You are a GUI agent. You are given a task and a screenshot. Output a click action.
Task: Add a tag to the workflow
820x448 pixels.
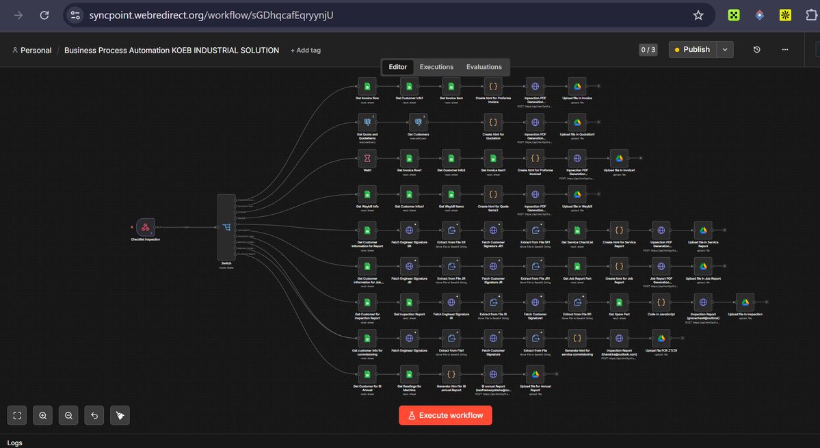pyautogui.click(x=306, y=50)
